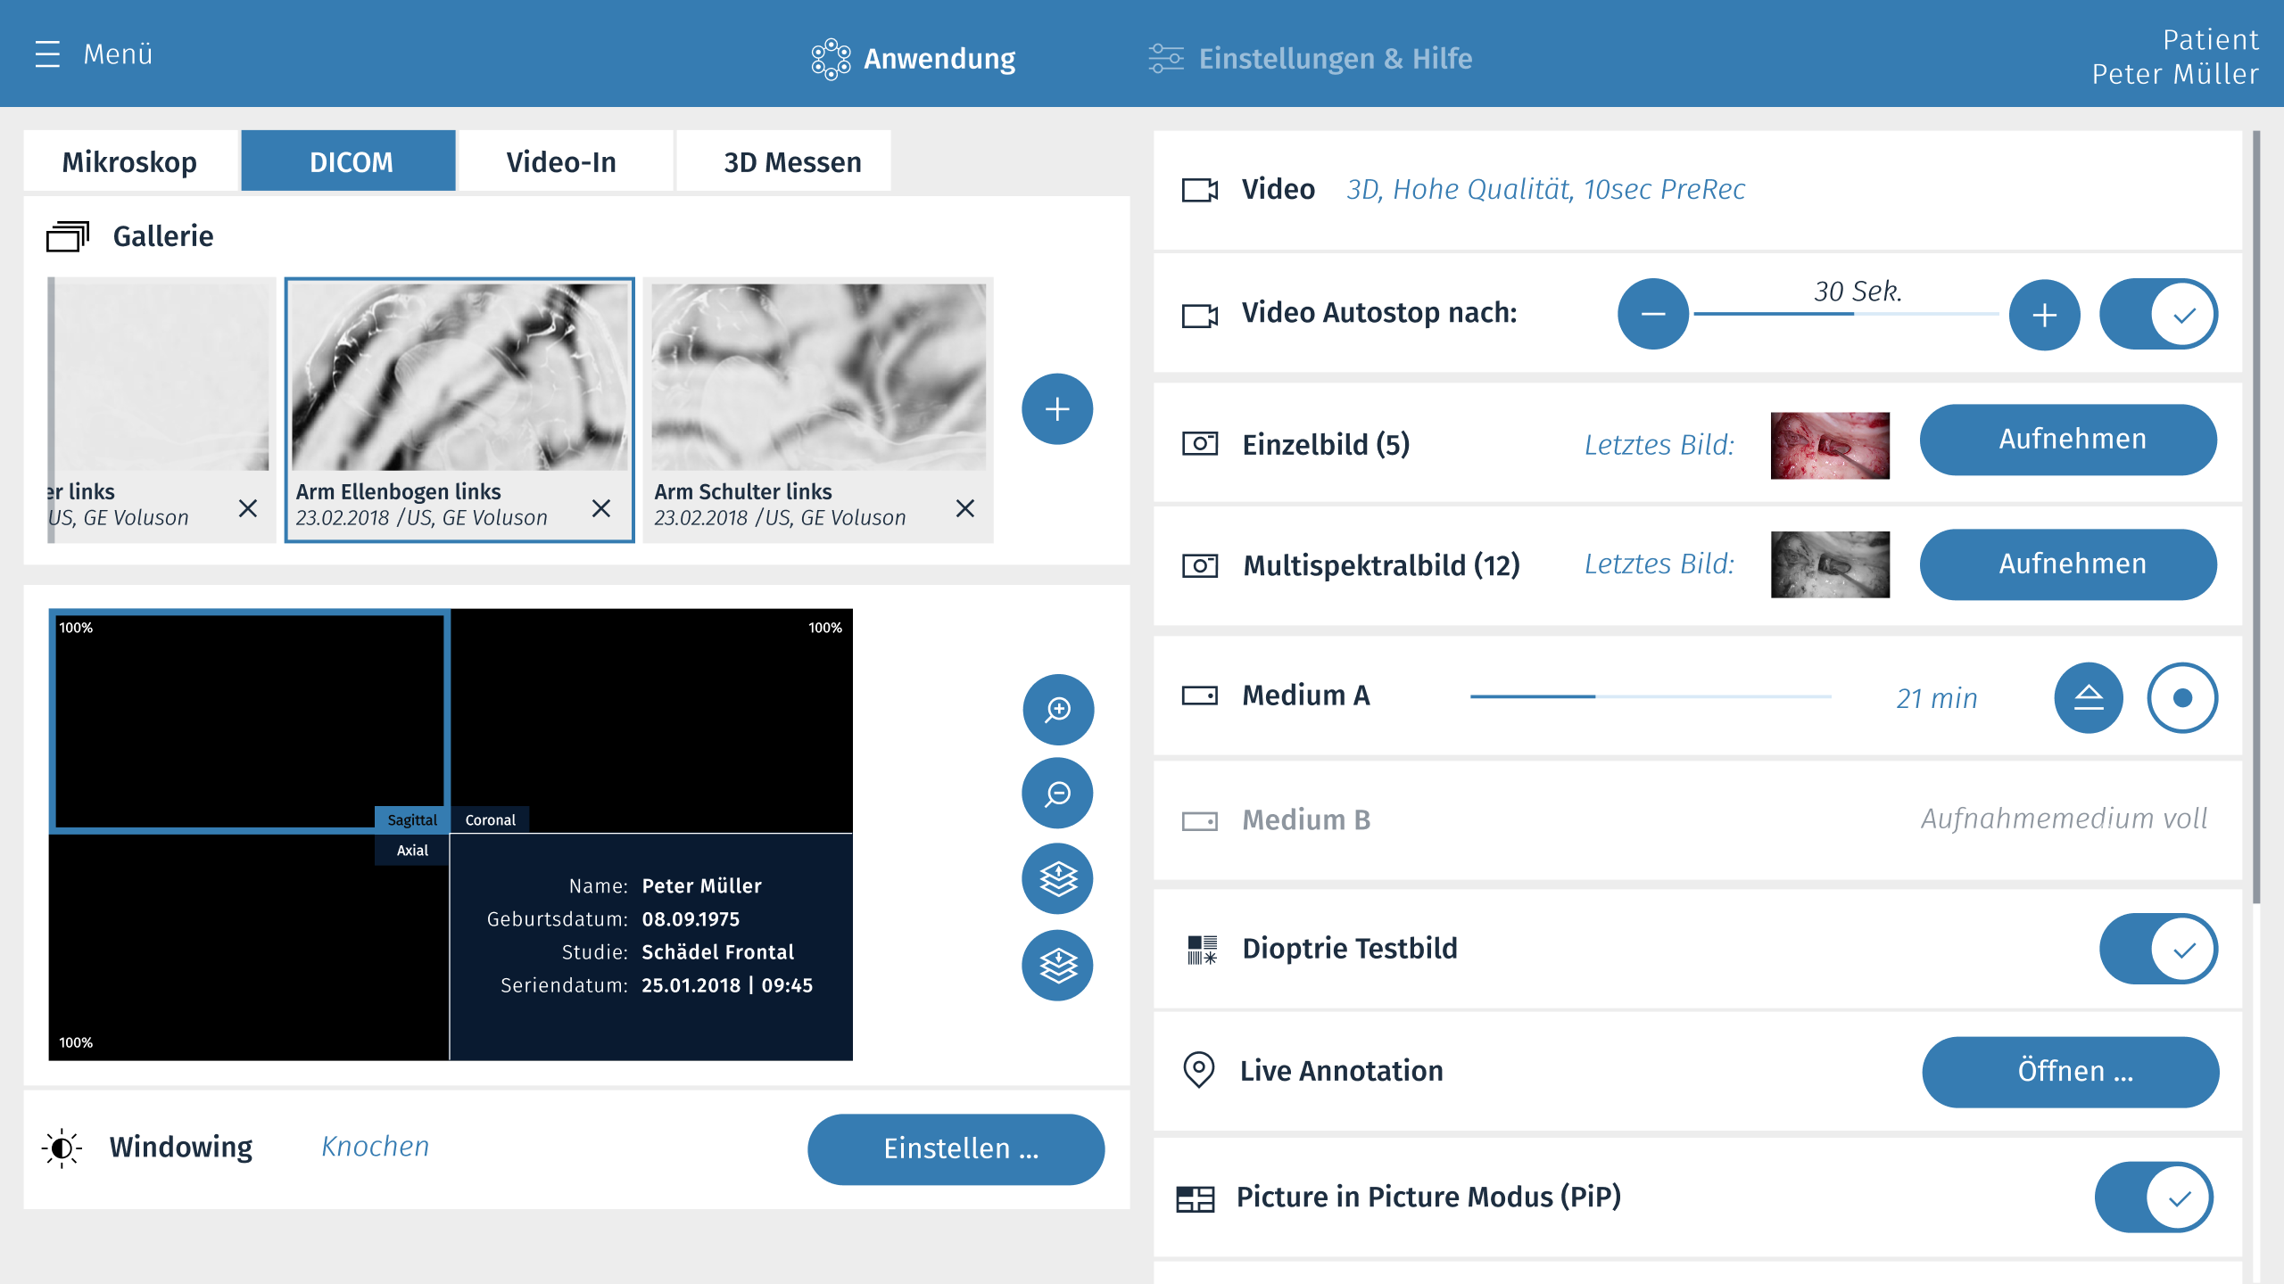Image resolution: width=2284 pixels, height=1284 pixels.
Task: Toggle Picture in Picture Modus off
Action: pyautogui.click(x=2154, y=1197)
